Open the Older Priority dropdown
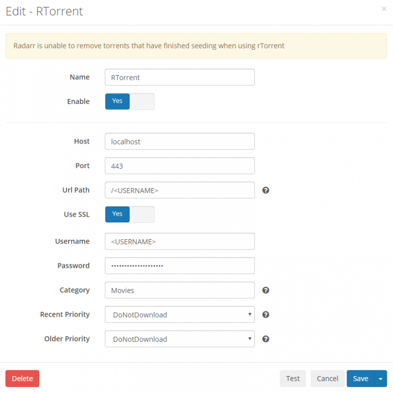Viewport: 393px width, 393px height. tap(180, 339)
